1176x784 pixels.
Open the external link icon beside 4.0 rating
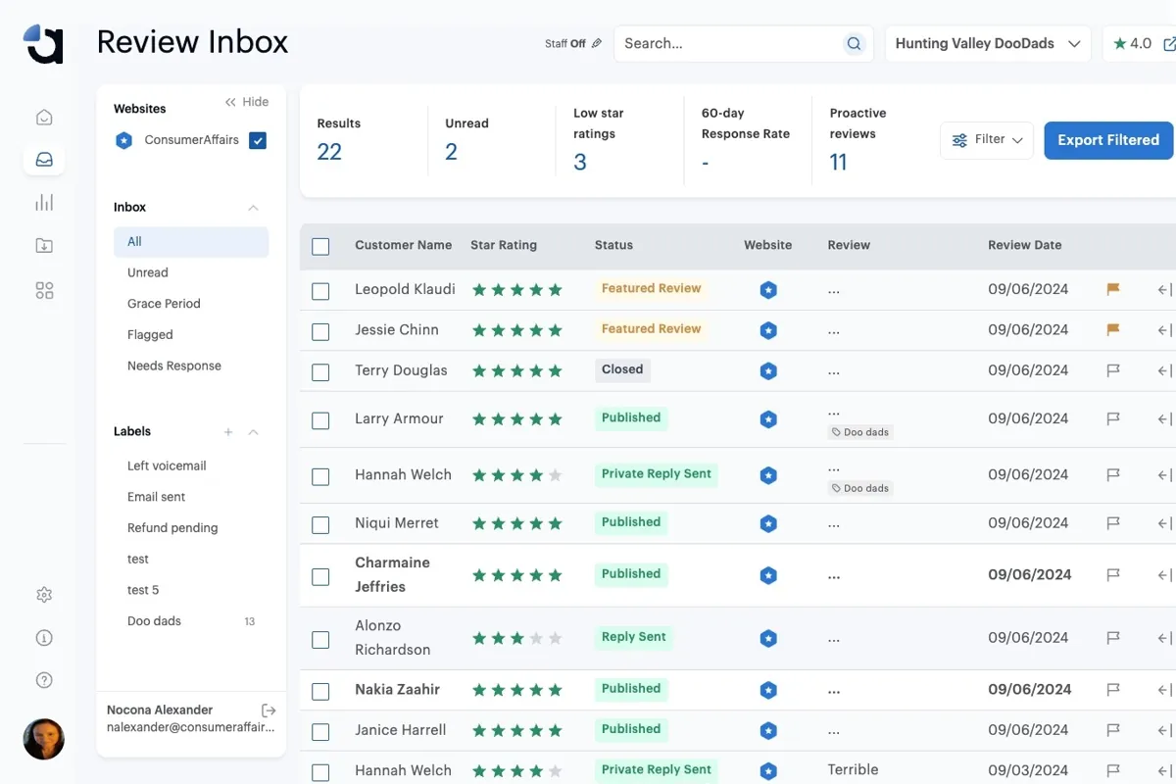pyautogui.click(x=1168, y=43)
